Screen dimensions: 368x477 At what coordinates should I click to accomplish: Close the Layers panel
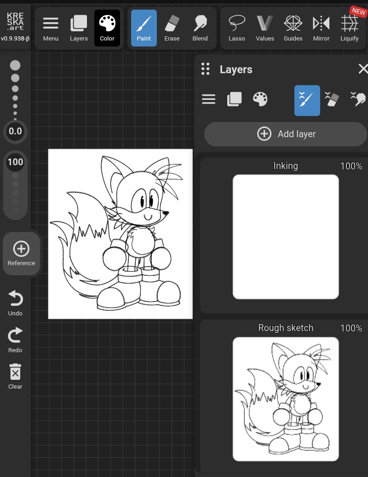pyautogui.click(x=363, y=69)
